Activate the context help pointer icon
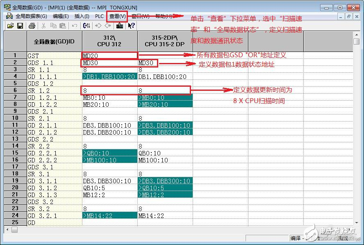The image size is (364, 245). point(131,26)
